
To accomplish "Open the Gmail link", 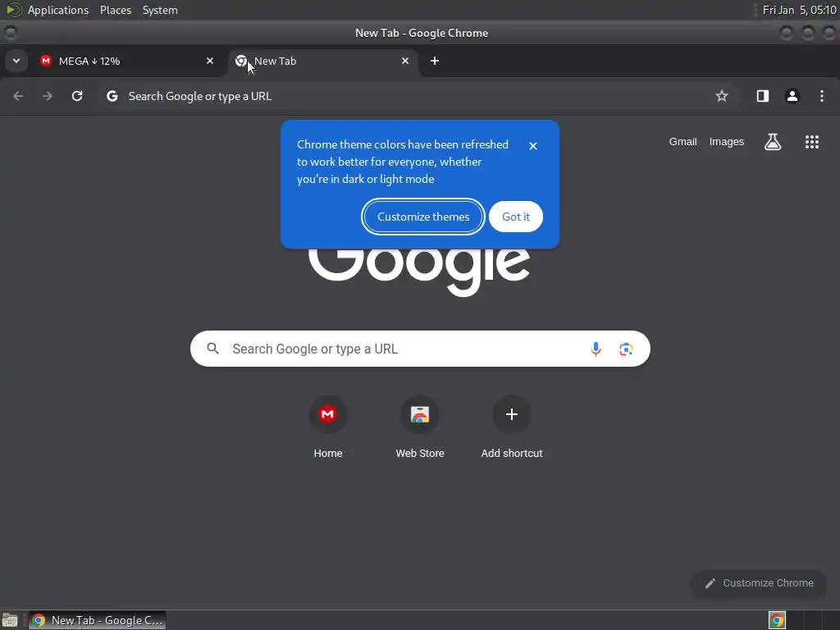I will (x=682, y=142).
